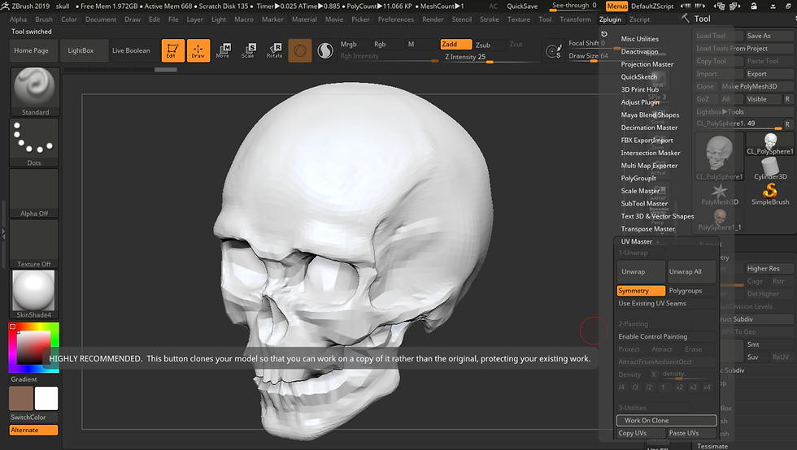Pick a color in the color picker square
797x450 pixels.
[33, 348]
